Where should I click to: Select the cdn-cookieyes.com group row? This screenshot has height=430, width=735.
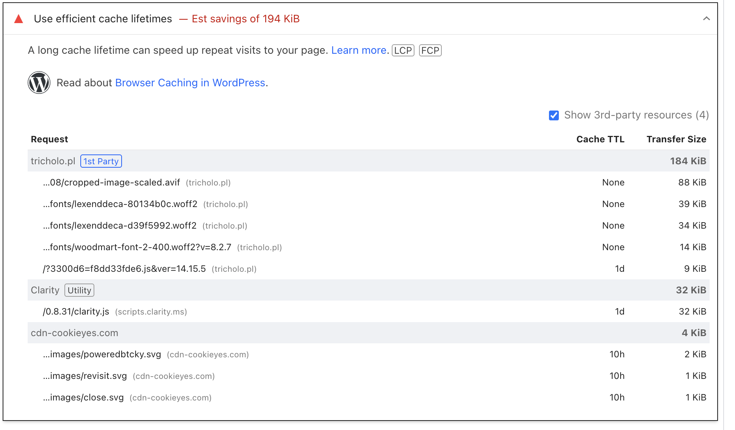[75, 333]
